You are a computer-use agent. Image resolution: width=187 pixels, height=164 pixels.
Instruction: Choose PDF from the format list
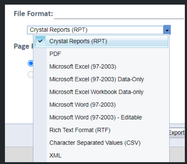pos(101,54)
